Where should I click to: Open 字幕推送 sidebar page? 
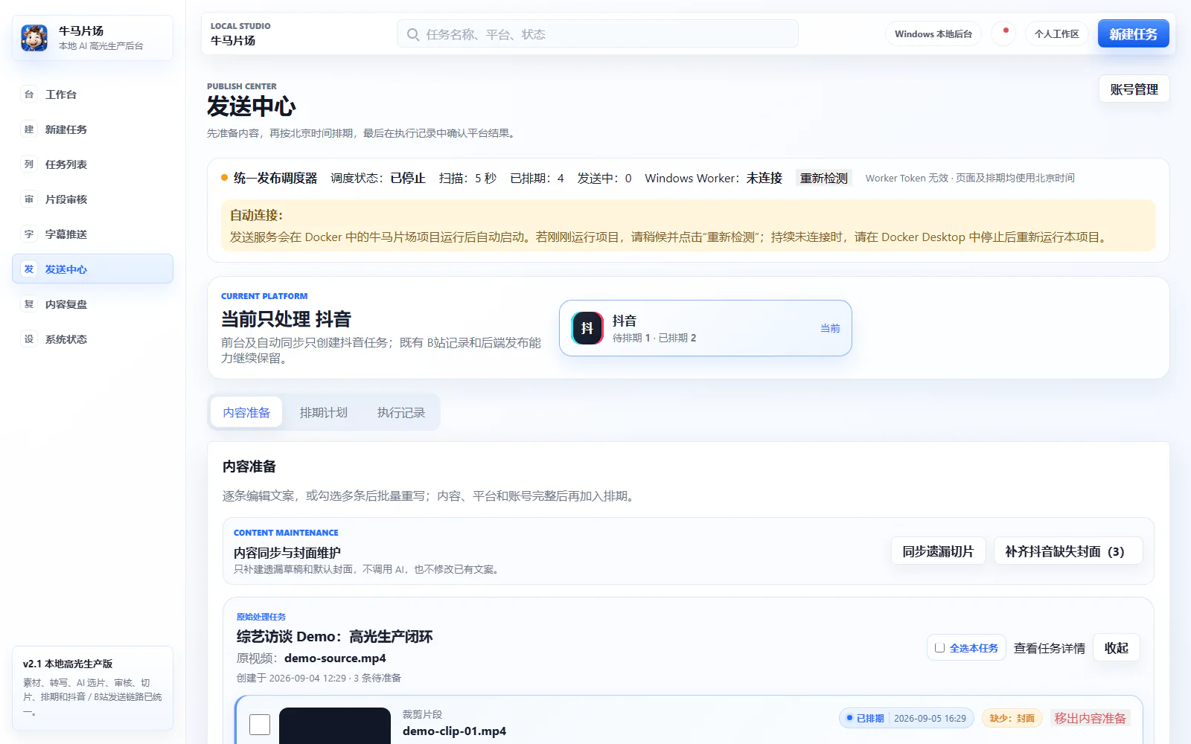[x=92, y=234]
